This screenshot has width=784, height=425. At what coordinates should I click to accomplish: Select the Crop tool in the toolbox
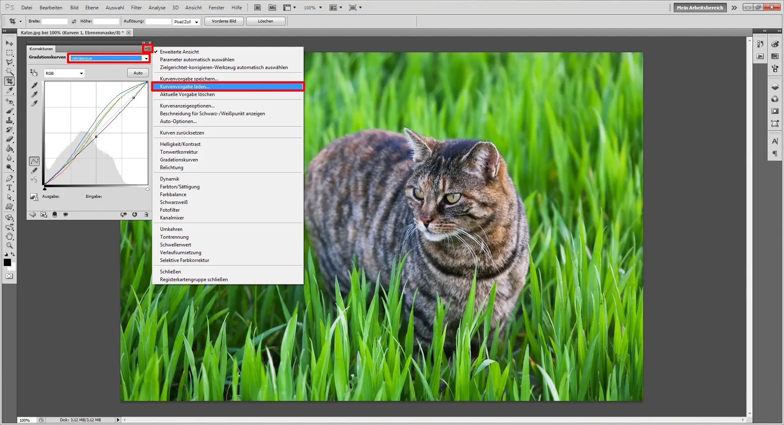(9, 81)
